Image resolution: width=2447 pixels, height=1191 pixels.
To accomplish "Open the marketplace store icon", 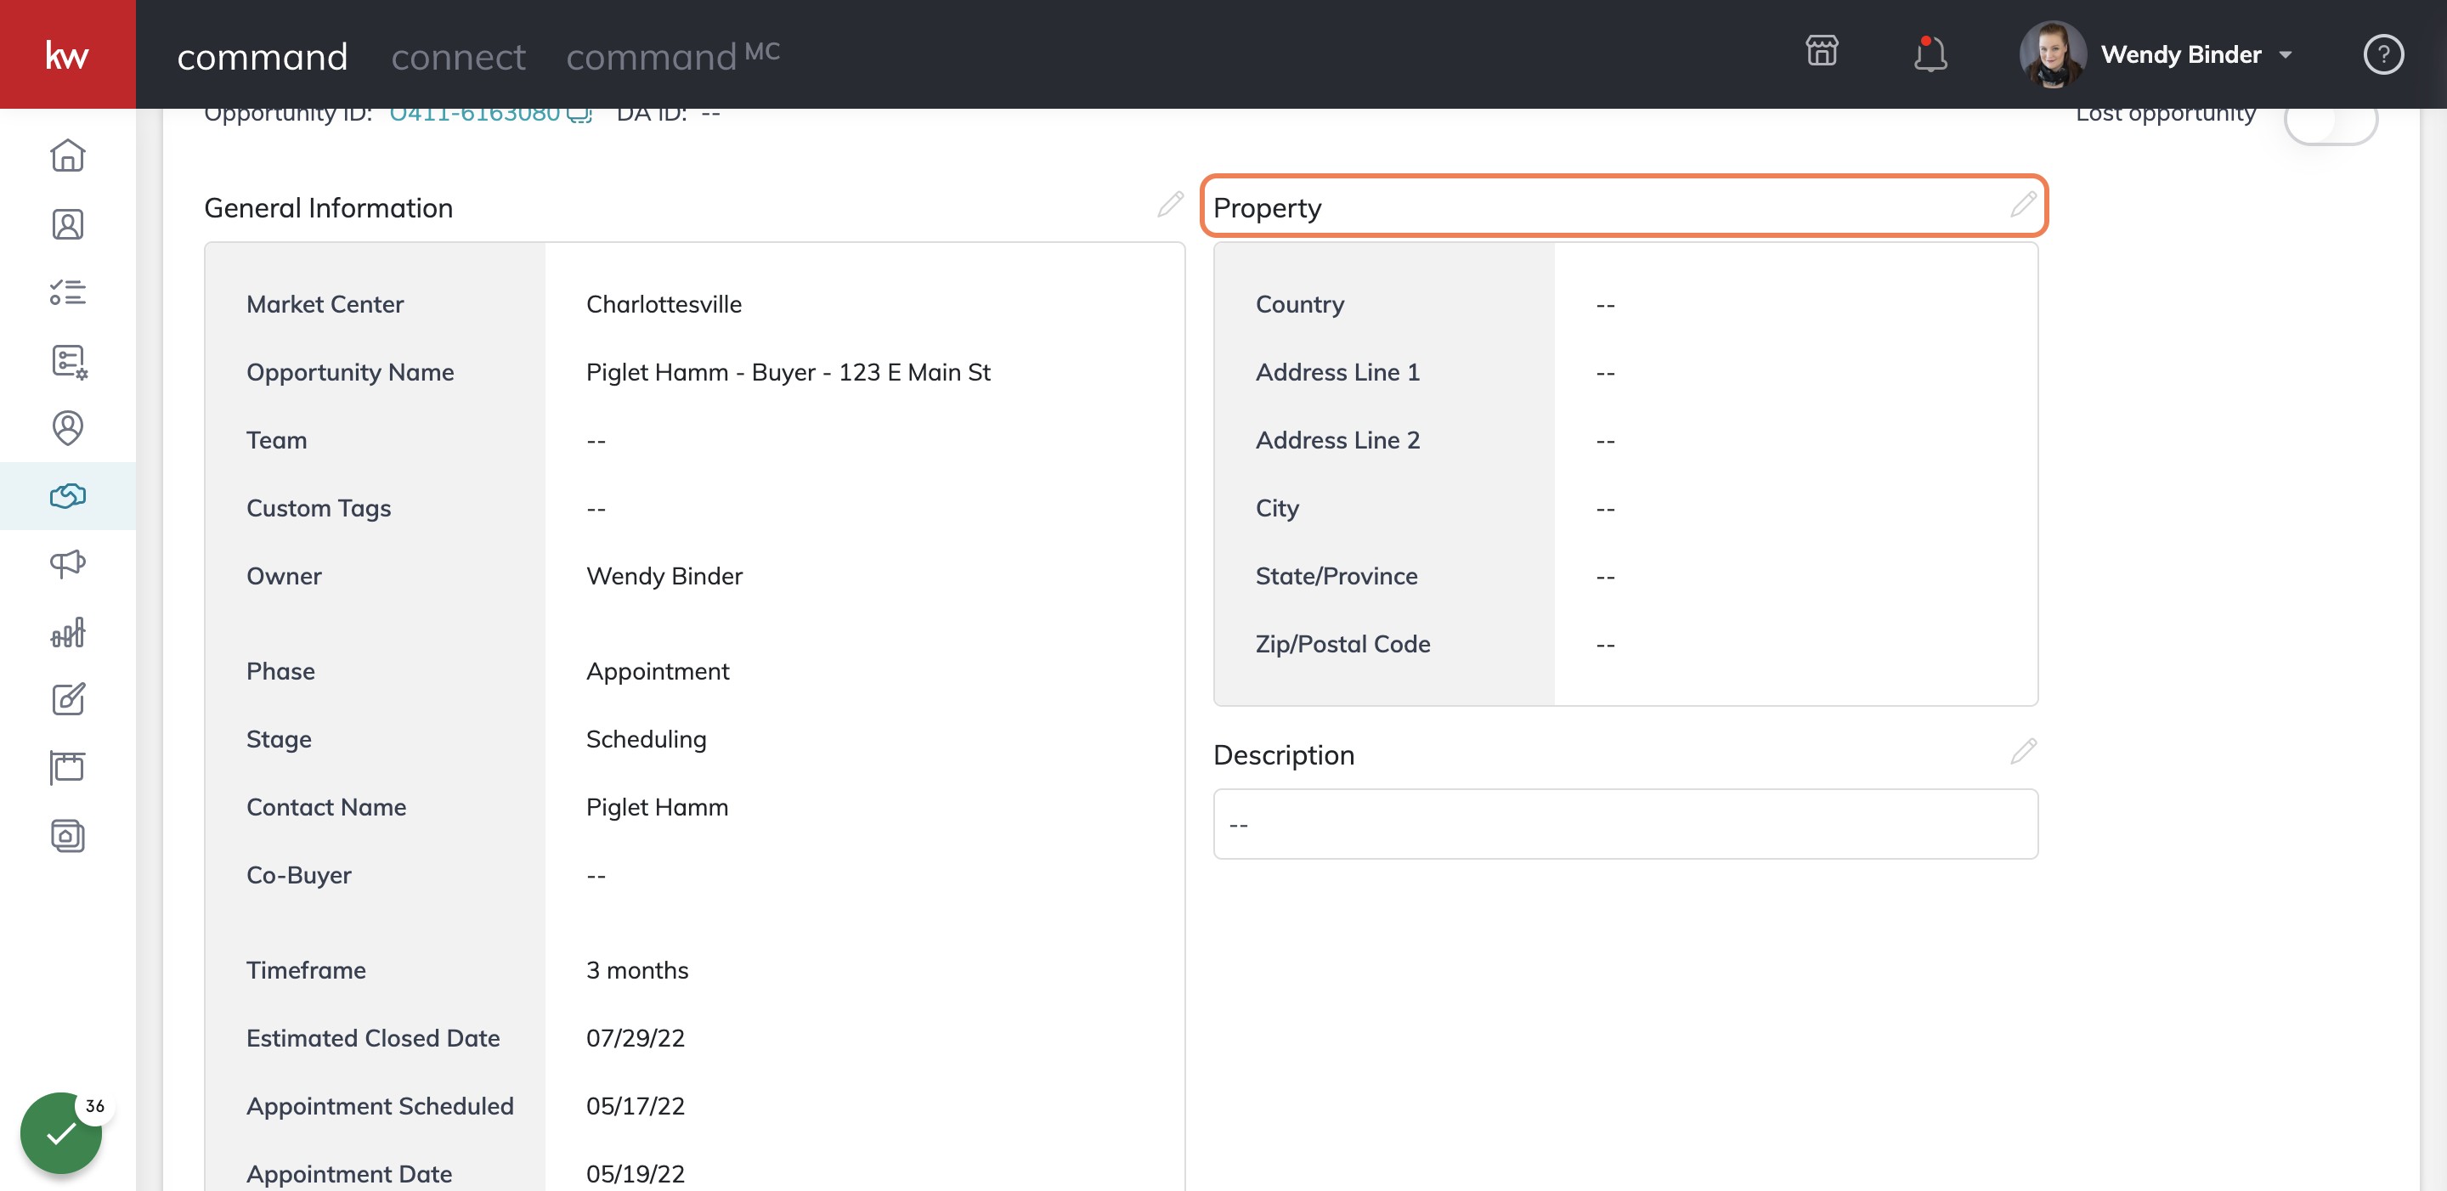I will pos(1822,51).
